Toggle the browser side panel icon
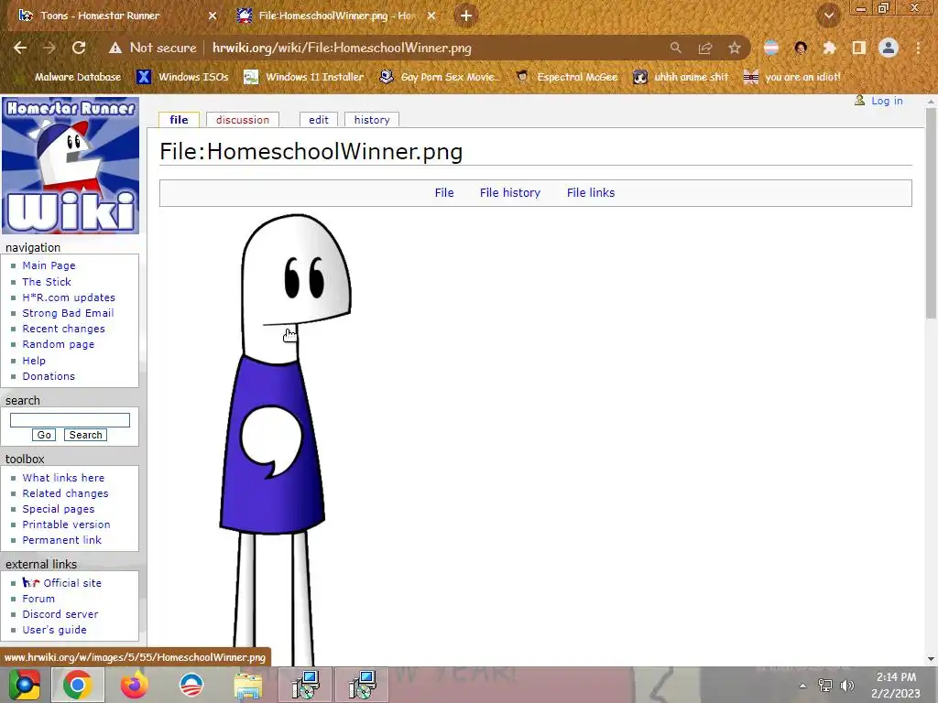938x703 pixels. pos(859,48)
